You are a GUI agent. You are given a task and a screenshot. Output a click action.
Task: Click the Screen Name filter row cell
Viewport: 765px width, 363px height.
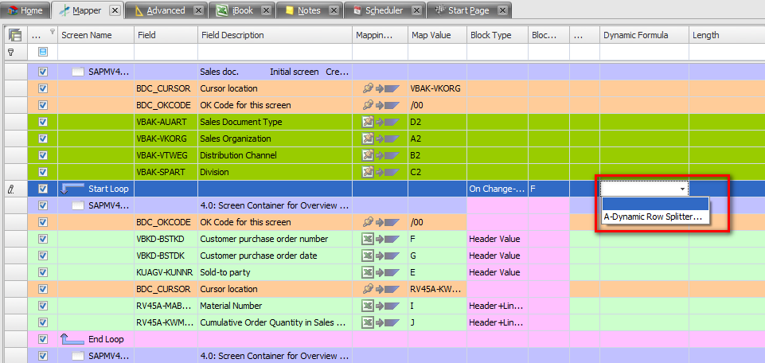click(96, 52)
